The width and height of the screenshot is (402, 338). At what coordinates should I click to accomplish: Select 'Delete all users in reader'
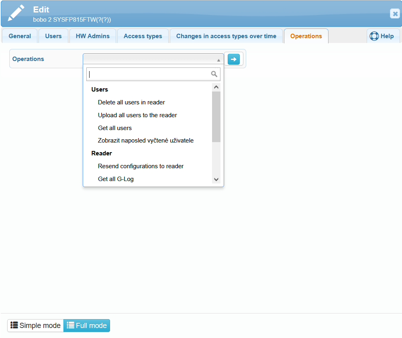click(x=131, y=102)
